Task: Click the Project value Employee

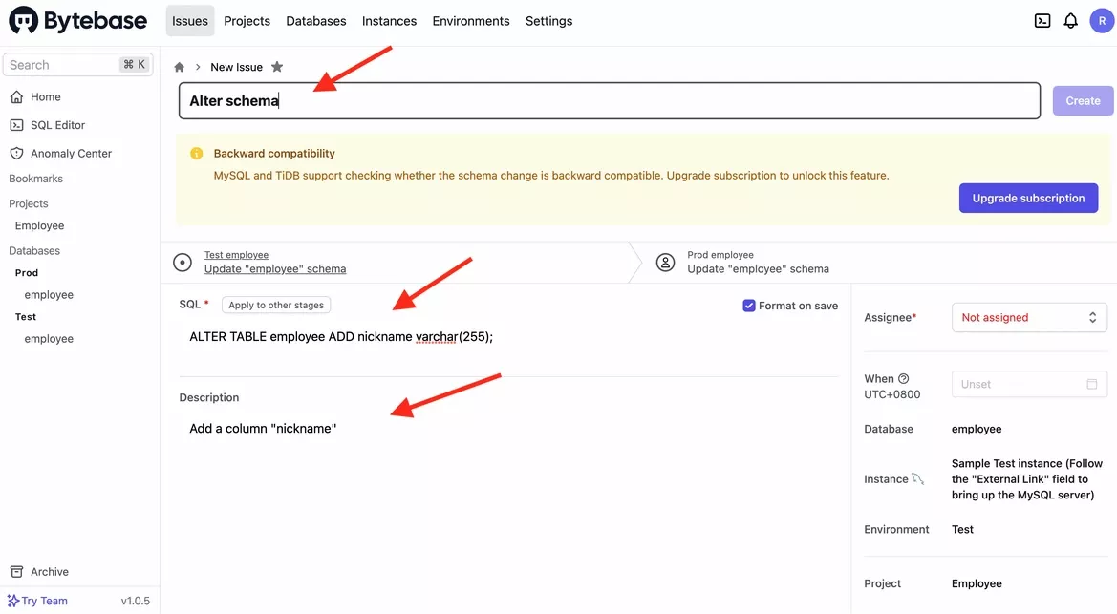Action: pyautogui.click(x=977, y=583)
